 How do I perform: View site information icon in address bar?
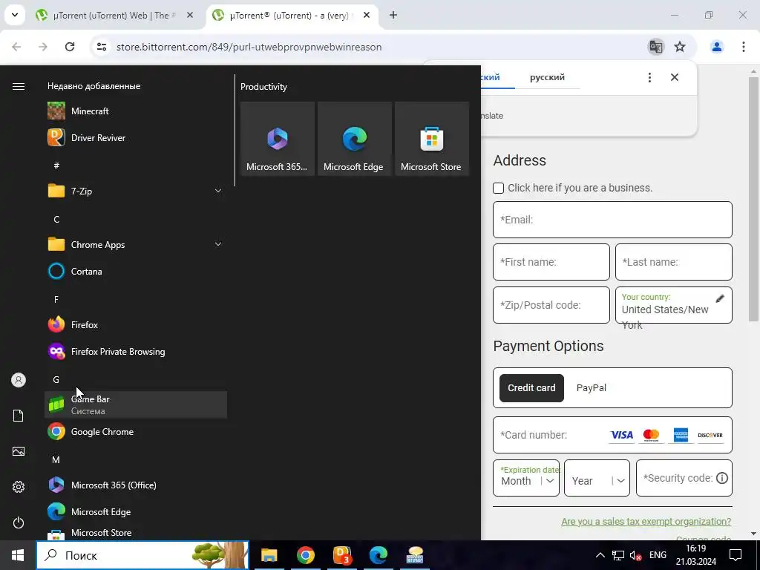101,47
